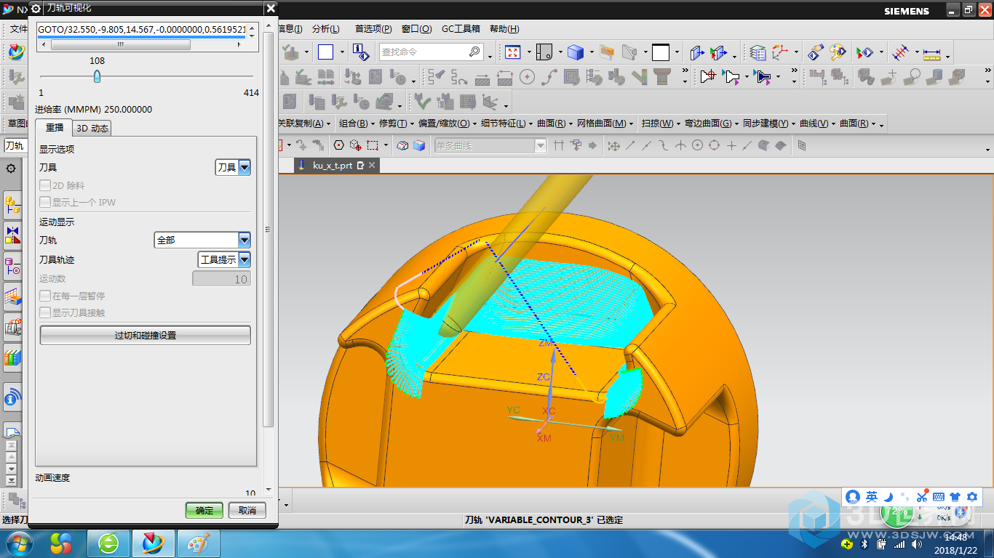Image resolution: width=994 pixels, height=558 pixels.
Task: Toggle the 显示上一个 IPW checkbox
Action: (45, 203)
